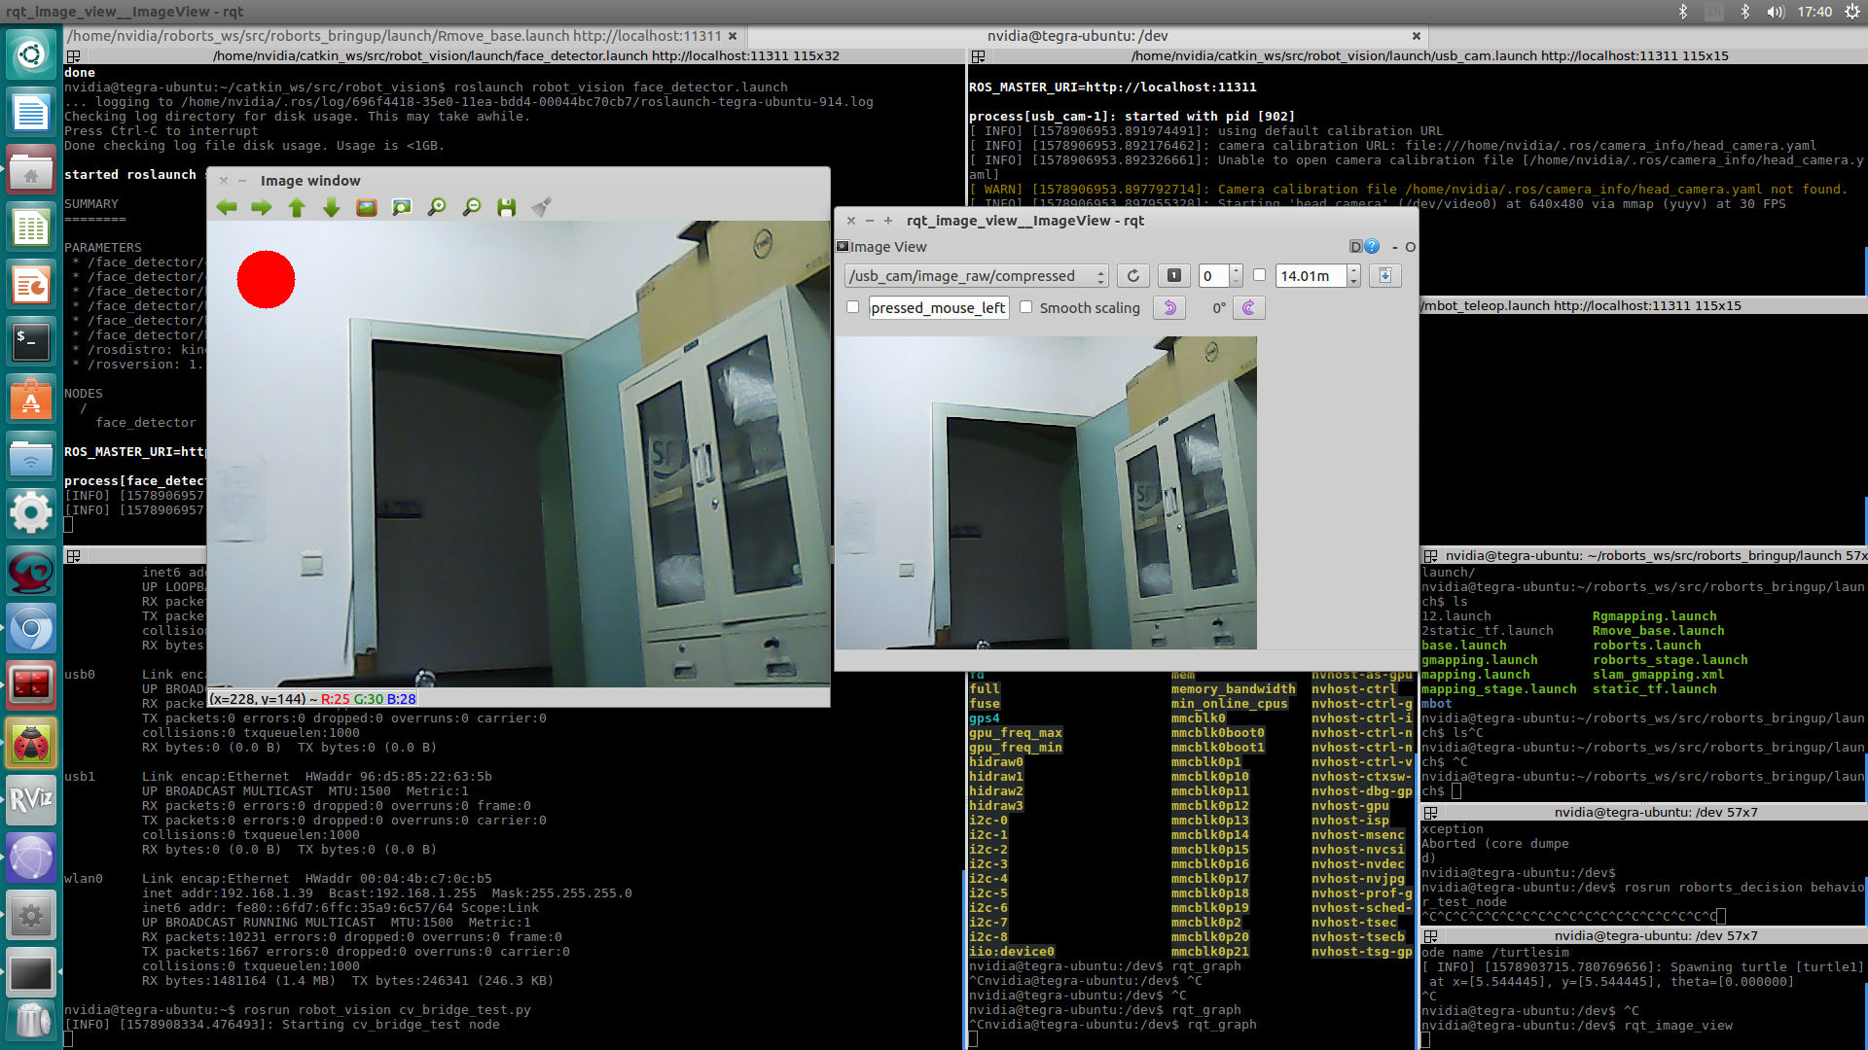Viewport: 1868px width, 1050px height.
Task: Rotate the camera image clockwise
Action: click(1248, 307)
